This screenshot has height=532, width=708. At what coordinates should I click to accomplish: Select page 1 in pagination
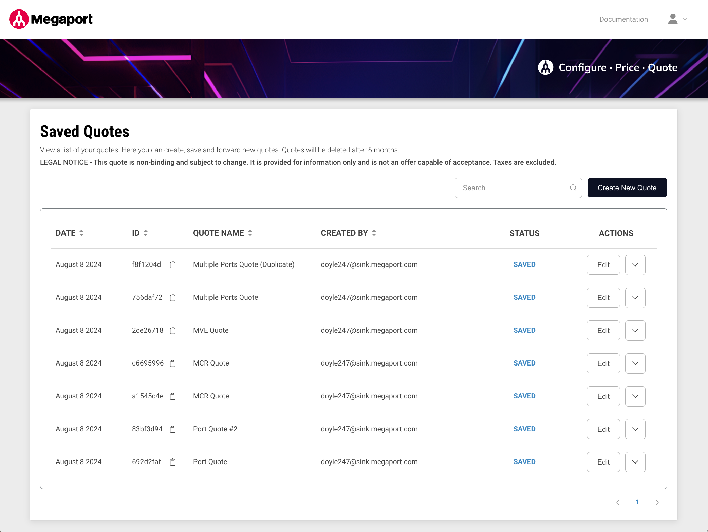click(x=637, y=502)
